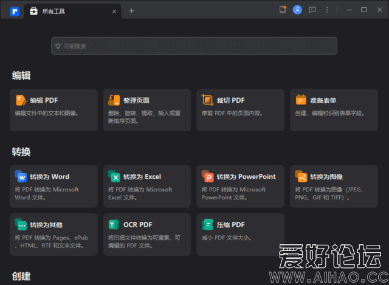Open the 裁切 PDF tool title

(x=231, y=100)
